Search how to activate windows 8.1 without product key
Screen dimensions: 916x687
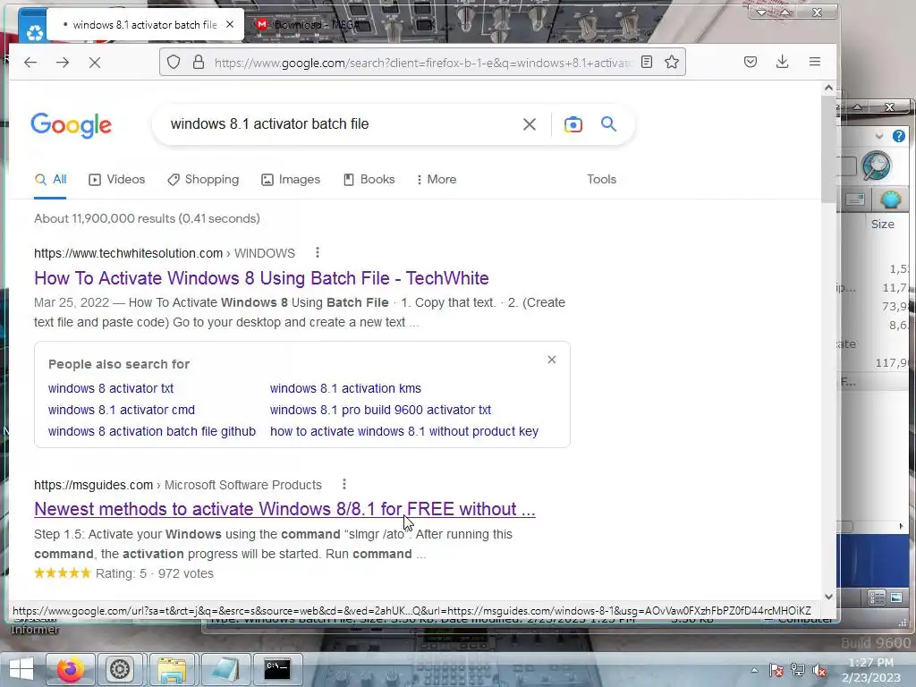click(x=404, y=432)
